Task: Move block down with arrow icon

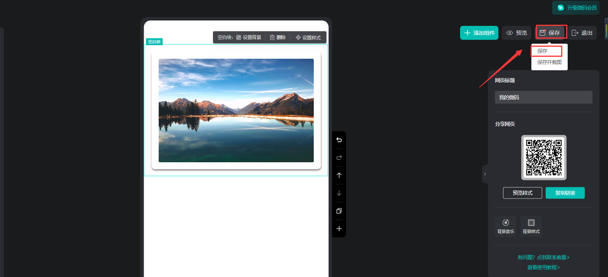Action: pyautogui.click(x=339, y=193)
